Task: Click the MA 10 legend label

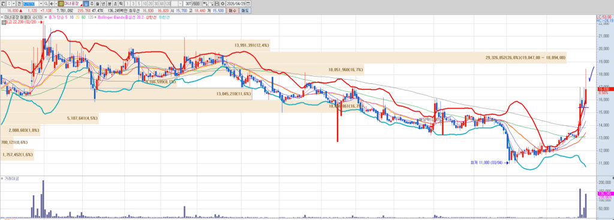Action: coord(72,17)
